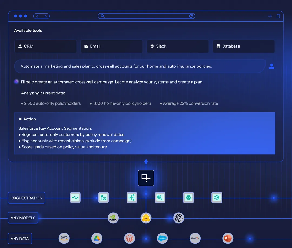Click the wrench and clock icon
The height and width of the screenshot is (248, 292).
click(104, 197)
